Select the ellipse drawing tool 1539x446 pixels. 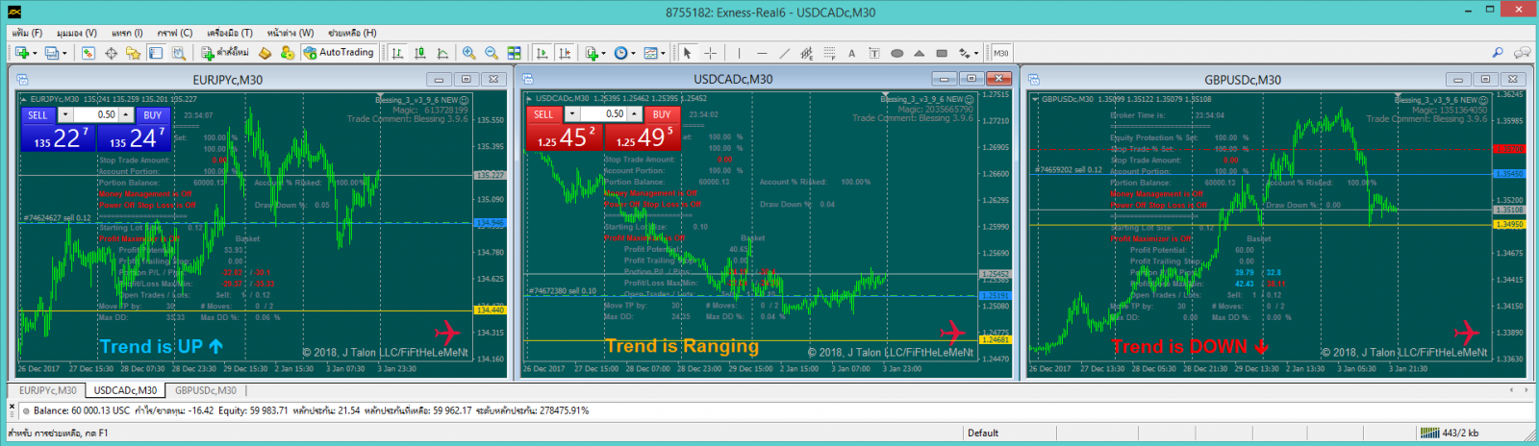(x=896, y=53)
